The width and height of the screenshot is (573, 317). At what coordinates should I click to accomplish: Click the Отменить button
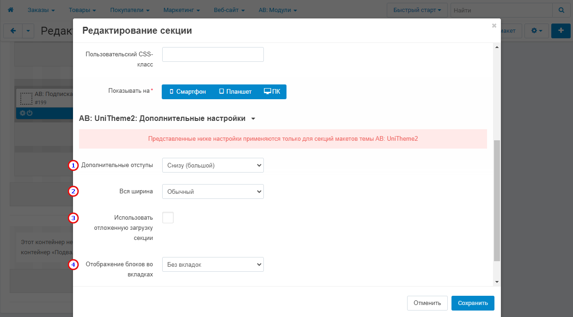tap(427, 303)
